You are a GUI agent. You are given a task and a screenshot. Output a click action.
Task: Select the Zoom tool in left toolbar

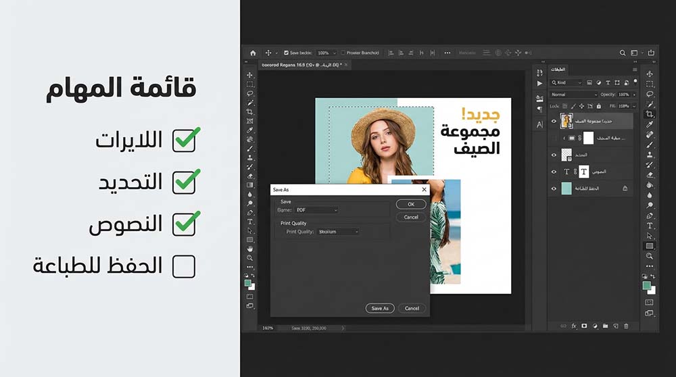(x=250, y=257)
